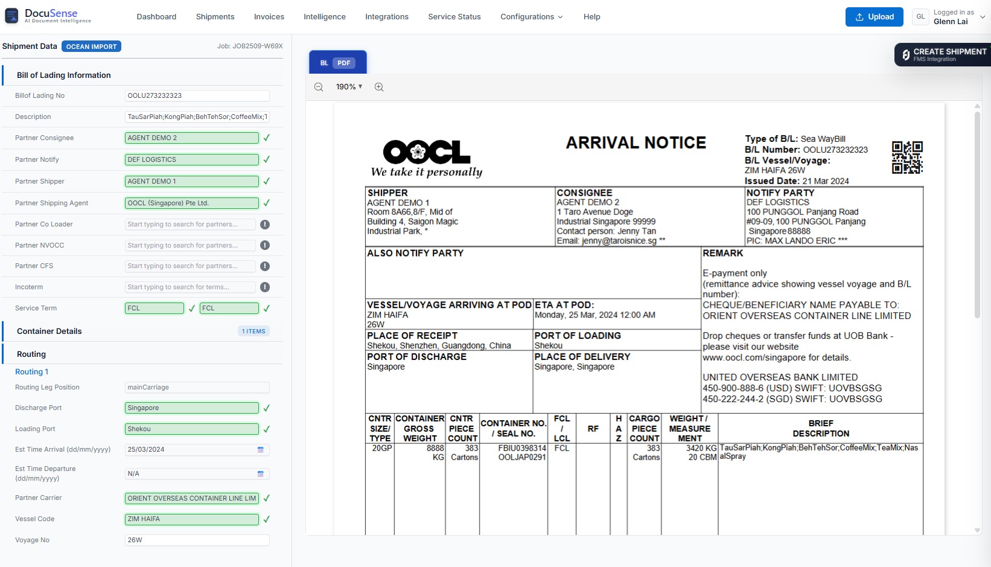Viewport: 991px width, 567px height.
Task: Click the GL user avatar
Action: tap(920, 17)
